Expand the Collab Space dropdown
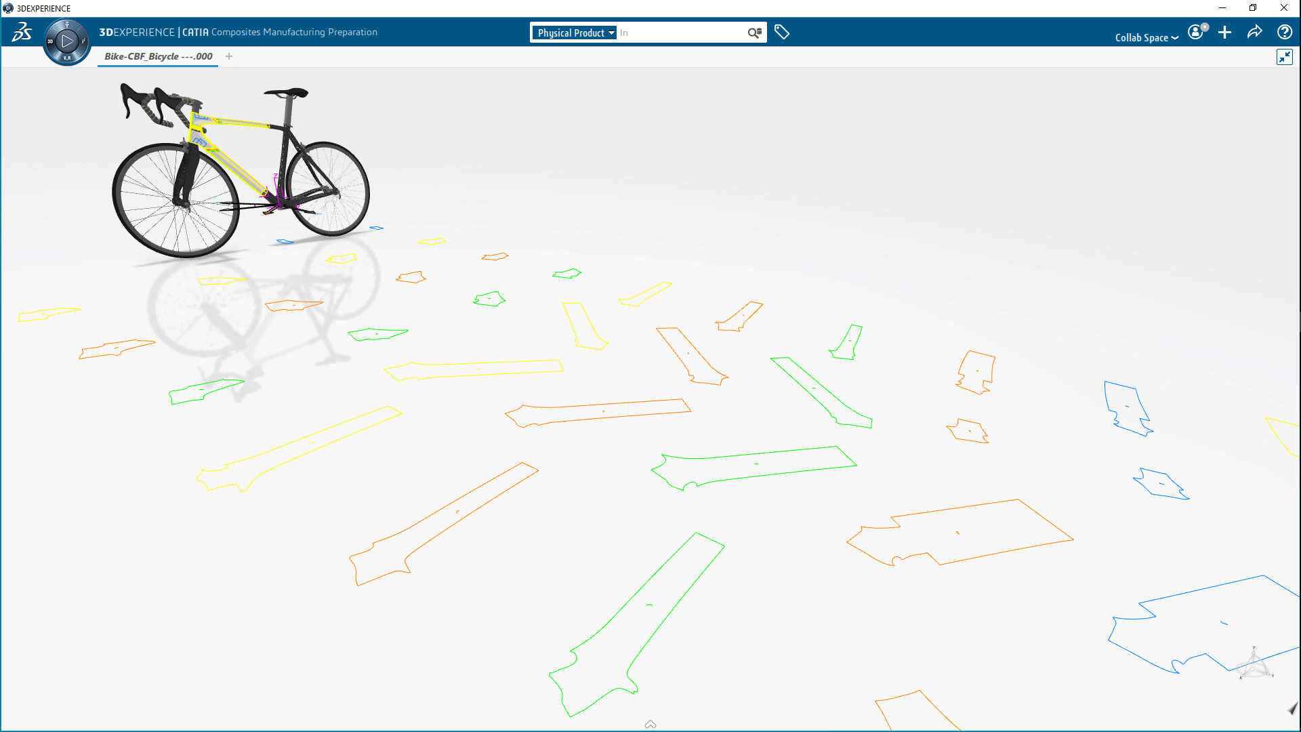The image size is (1301, 732). coord(1147,37)
